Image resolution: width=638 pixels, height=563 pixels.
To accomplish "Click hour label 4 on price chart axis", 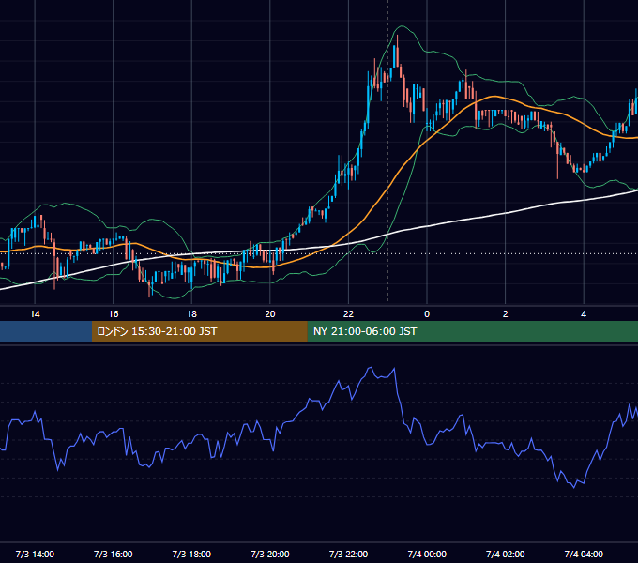I will (584, 314).
